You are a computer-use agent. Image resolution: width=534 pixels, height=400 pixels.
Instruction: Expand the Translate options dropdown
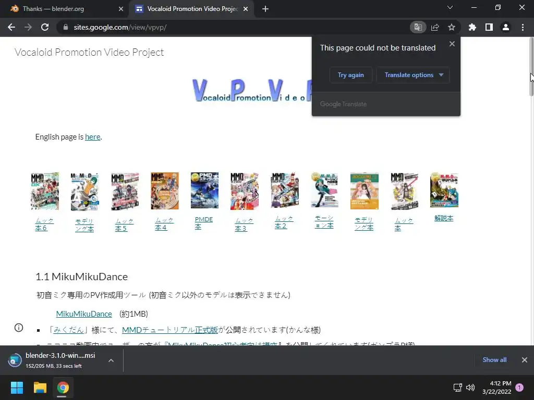[413, 75]
